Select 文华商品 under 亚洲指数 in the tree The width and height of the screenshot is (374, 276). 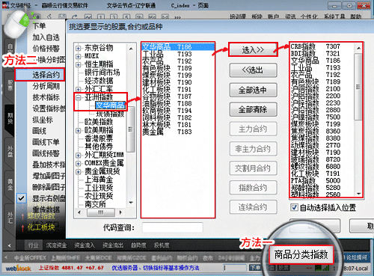[110, 105]
